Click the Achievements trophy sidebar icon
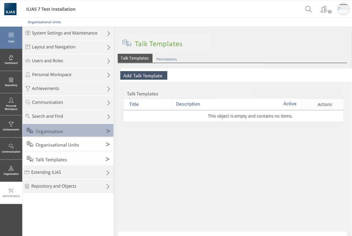 11,126
